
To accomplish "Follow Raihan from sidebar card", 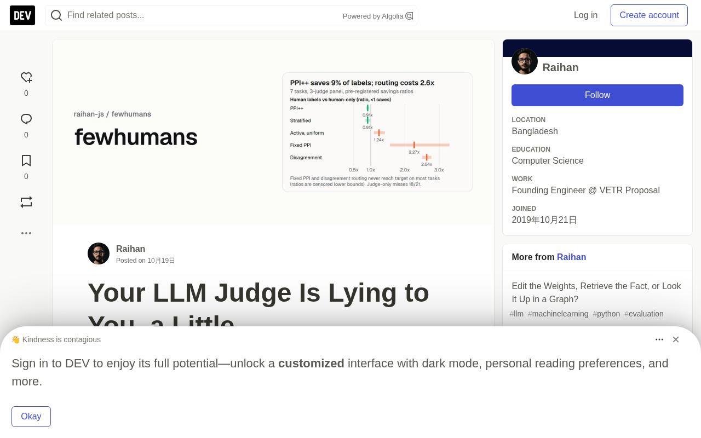I will coord(597,95).
